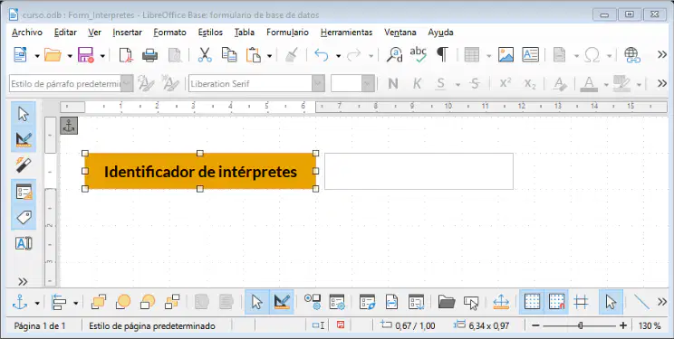Screen dimensions: 674x339
Task: Click the Open folder icon
Action: pyautogui.click(x=53, y=55)
